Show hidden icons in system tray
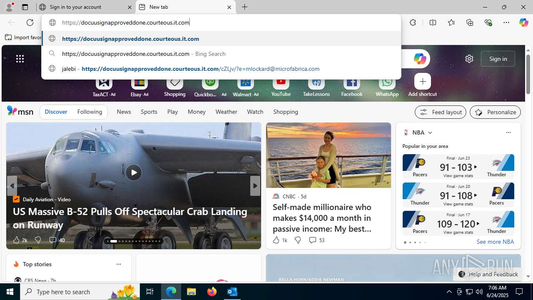The height and width of the screenshot is (300, 533). click(449, 292)
